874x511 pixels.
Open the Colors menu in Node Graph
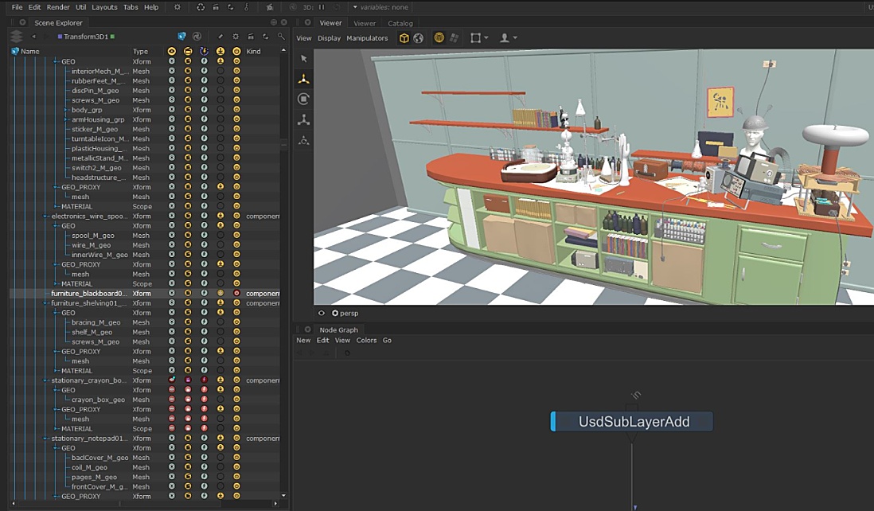point(366,340)
